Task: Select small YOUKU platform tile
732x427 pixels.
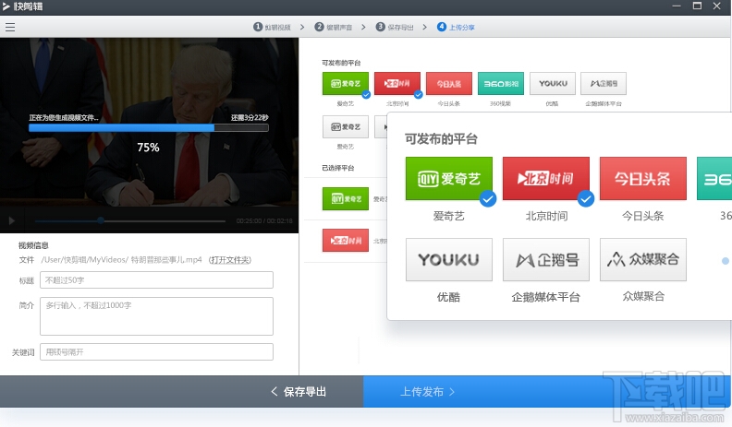Action: click(553, 84)
